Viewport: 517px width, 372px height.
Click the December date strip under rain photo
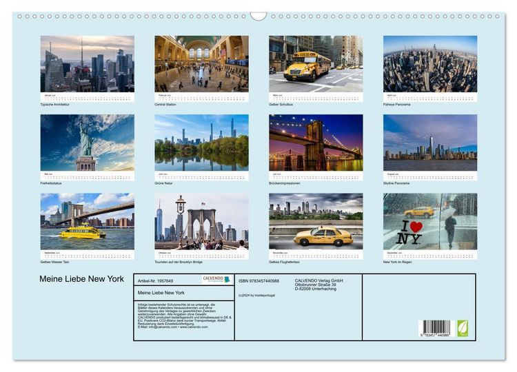pos(430,255)
